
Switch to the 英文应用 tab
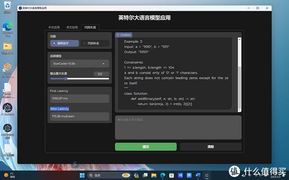tap(72, 27)
